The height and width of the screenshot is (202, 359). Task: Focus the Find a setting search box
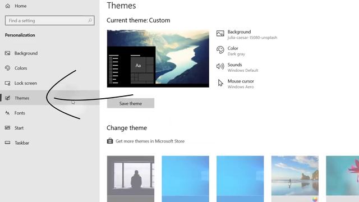tap(50, 21)
